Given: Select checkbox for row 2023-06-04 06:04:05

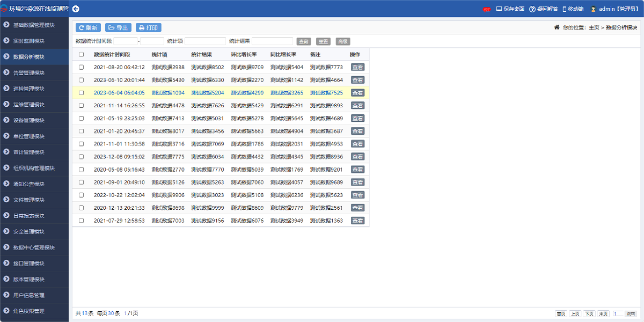Looking at the screenshot, I should pos(82,93).
